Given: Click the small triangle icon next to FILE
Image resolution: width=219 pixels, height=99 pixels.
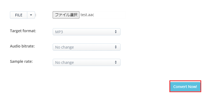Looking at the screenshot, I should 31,15.
